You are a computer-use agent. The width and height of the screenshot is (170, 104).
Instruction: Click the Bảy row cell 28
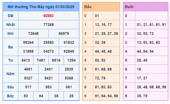(56, 96)
